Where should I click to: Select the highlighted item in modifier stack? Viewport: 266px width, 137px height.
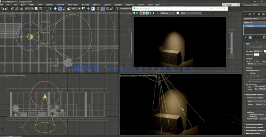(255, 26)
